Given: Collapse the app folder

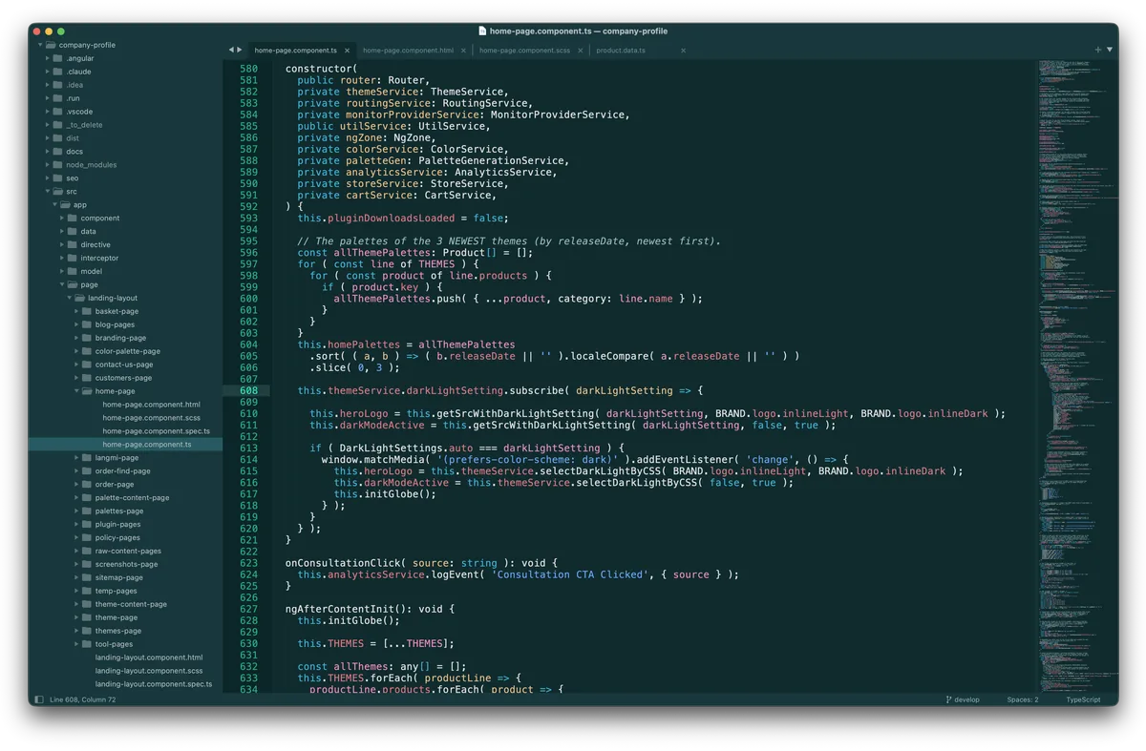Looking at the screenshot, I should tap(55, 205).
